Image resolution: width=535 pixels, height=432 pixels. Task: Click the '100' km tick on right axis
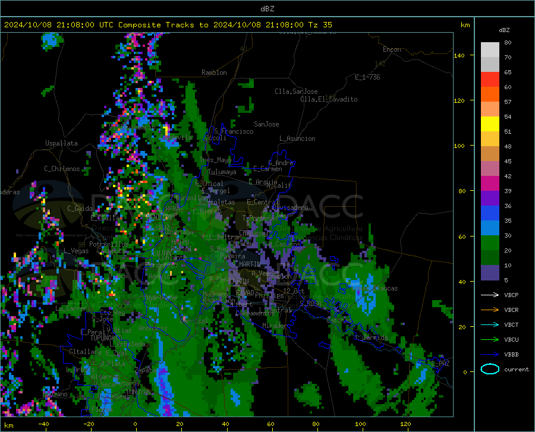[x=459, y=146]
